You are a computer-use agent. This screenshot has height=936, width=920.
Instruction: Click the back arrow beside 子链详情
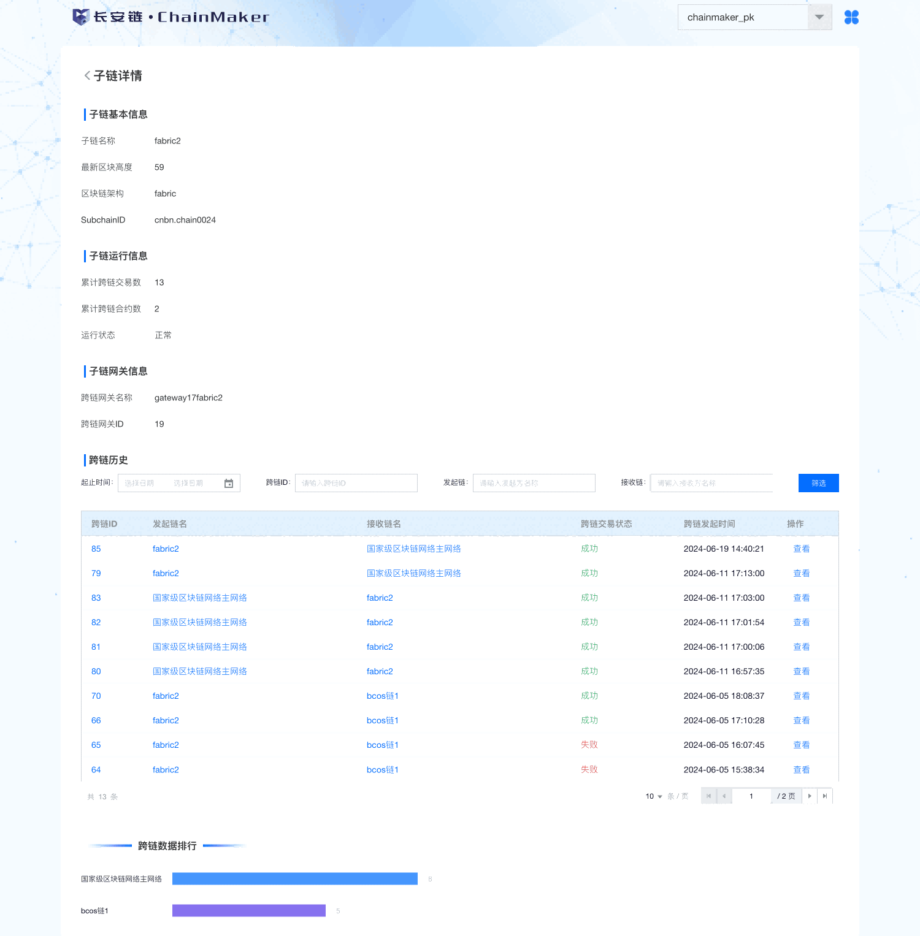(x=87, y=75)
